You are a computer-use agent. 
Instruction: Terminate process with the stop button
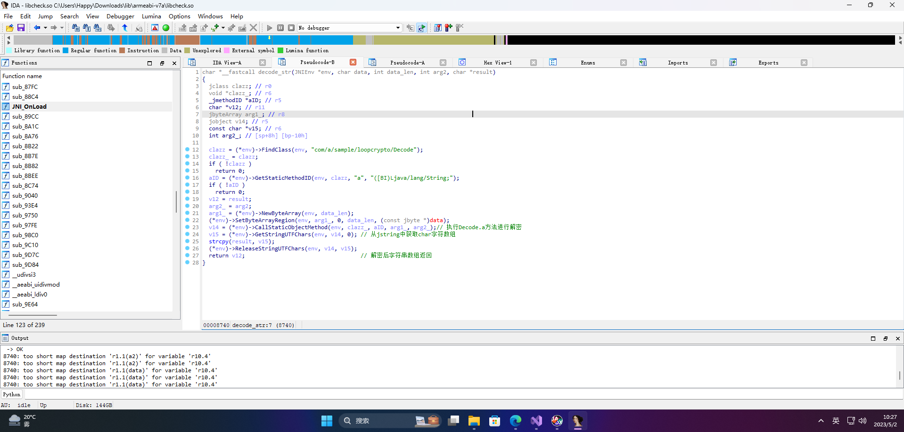[291, 28]
